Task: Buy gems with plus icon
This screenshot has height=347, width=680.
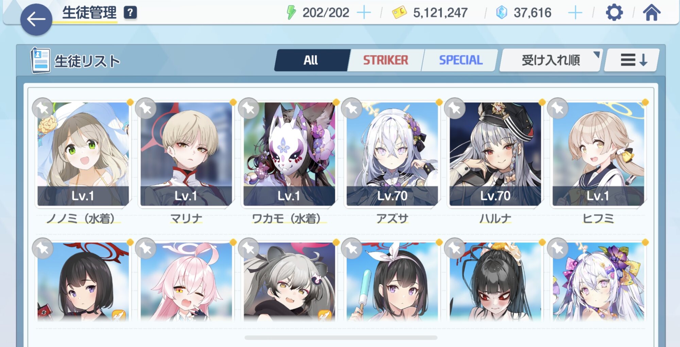Action: click(575, 13)
